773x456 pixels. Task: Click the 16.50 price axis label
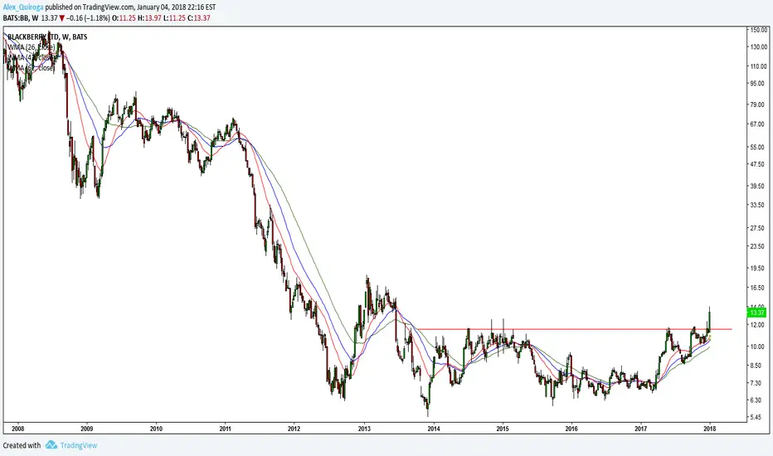[757, 288]
